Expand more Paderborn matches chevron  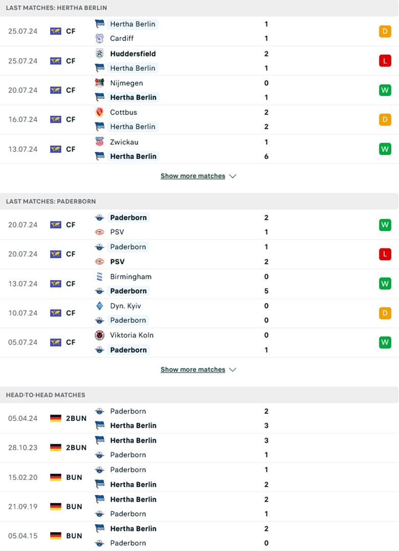pyautogui.click(x=233, y=370)
